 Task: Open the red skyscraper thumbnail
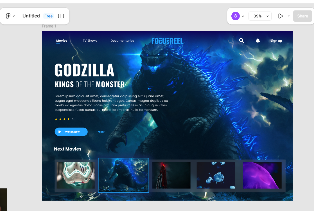coord(171,175)
